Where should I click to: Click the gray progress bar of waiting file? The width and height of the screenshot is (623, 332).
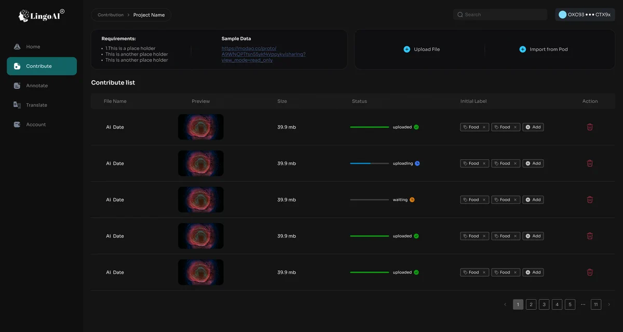370,200
